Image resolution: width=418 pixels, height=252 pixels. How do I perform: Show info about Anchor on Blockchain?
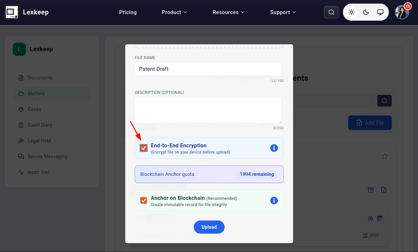pyautogui.click(x=274, y=200)
